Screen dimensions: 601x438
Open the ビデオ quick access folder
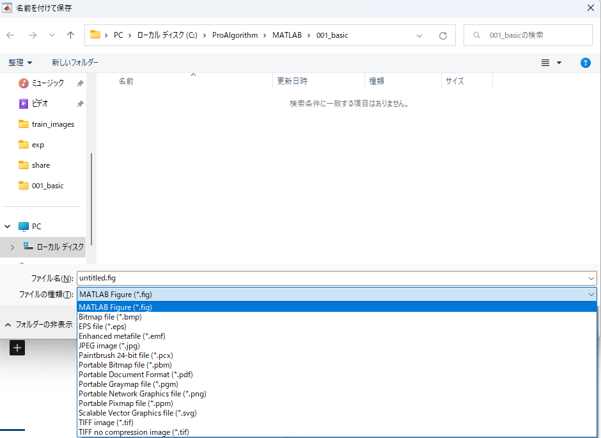(x=40, y=104)
